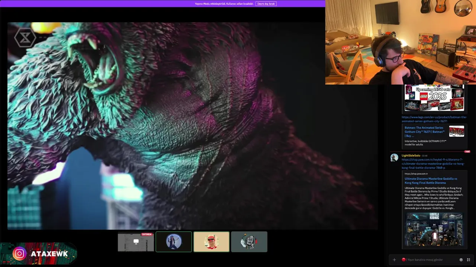
Task: Open 'Batman: The Animated Series Gotham City' embed title
Action: (424, 132)
